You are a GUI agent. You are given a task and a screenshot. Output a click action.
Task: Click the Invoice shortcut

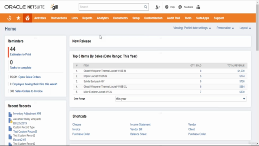coord(76,129)
